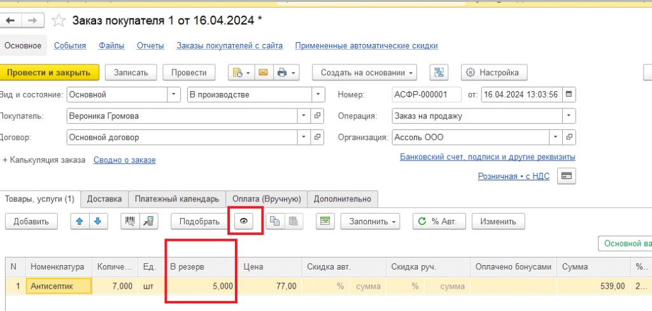Viewport: 652px width, 311px height.
Task: Open Примененные автоматические скидки link
Action: (366, 46)
